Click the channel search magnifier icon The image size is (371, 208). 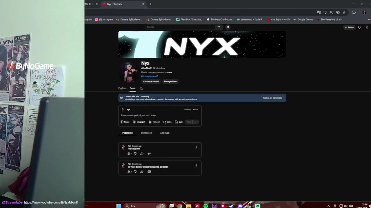coord(141,88)
